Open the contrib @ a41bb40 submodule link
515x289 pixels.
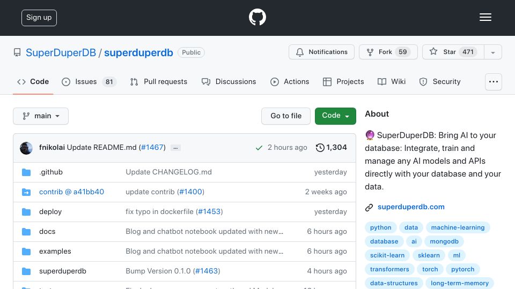(x=71, y=192)
